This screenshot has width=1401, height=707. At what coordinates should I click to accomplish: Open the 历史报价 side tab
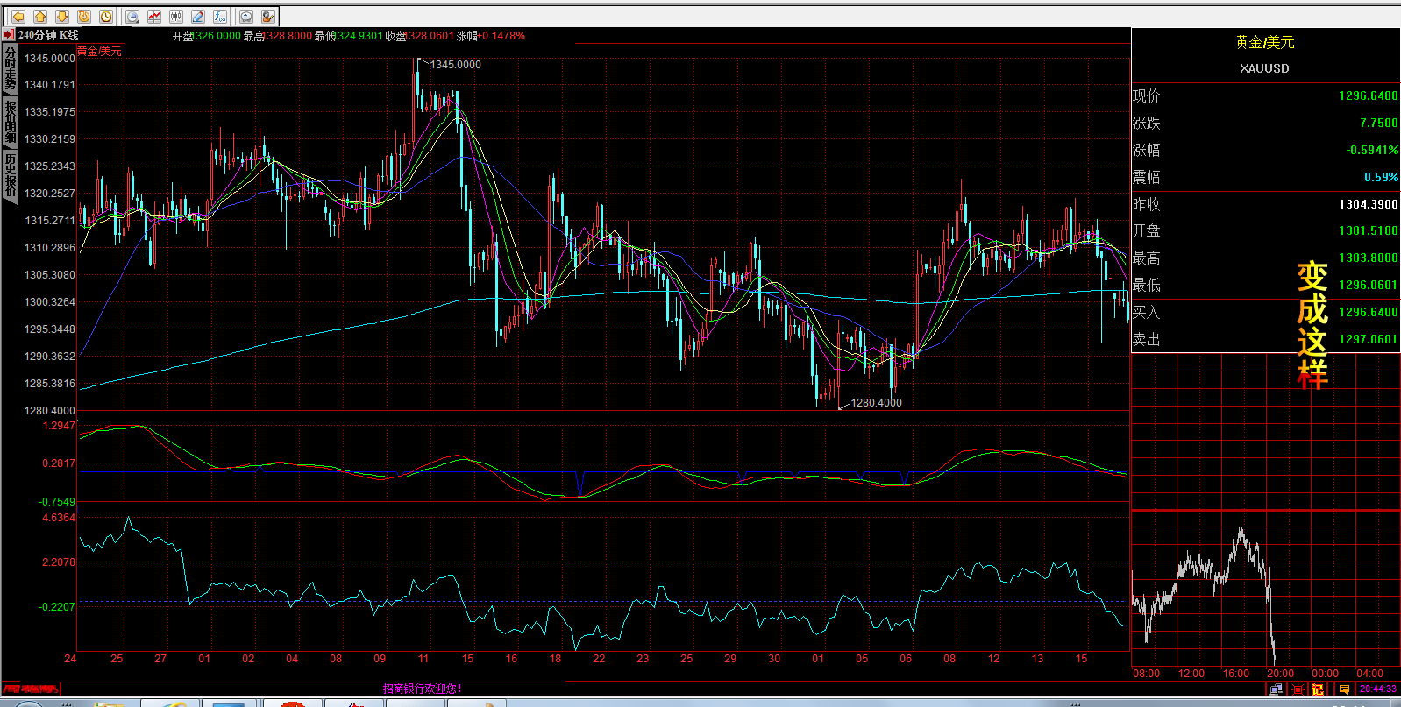pos(10,175)
